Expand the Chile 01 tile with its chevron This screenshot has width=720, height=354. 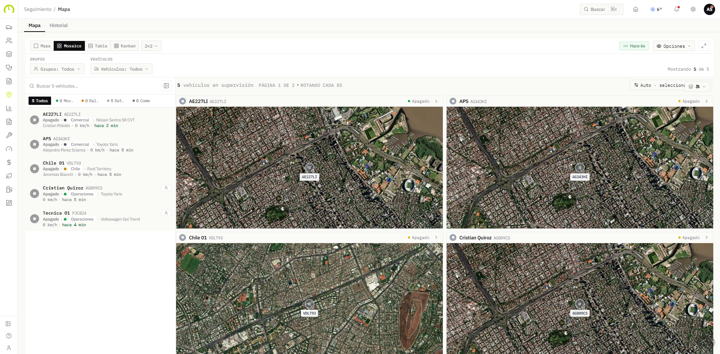[436, 238]
